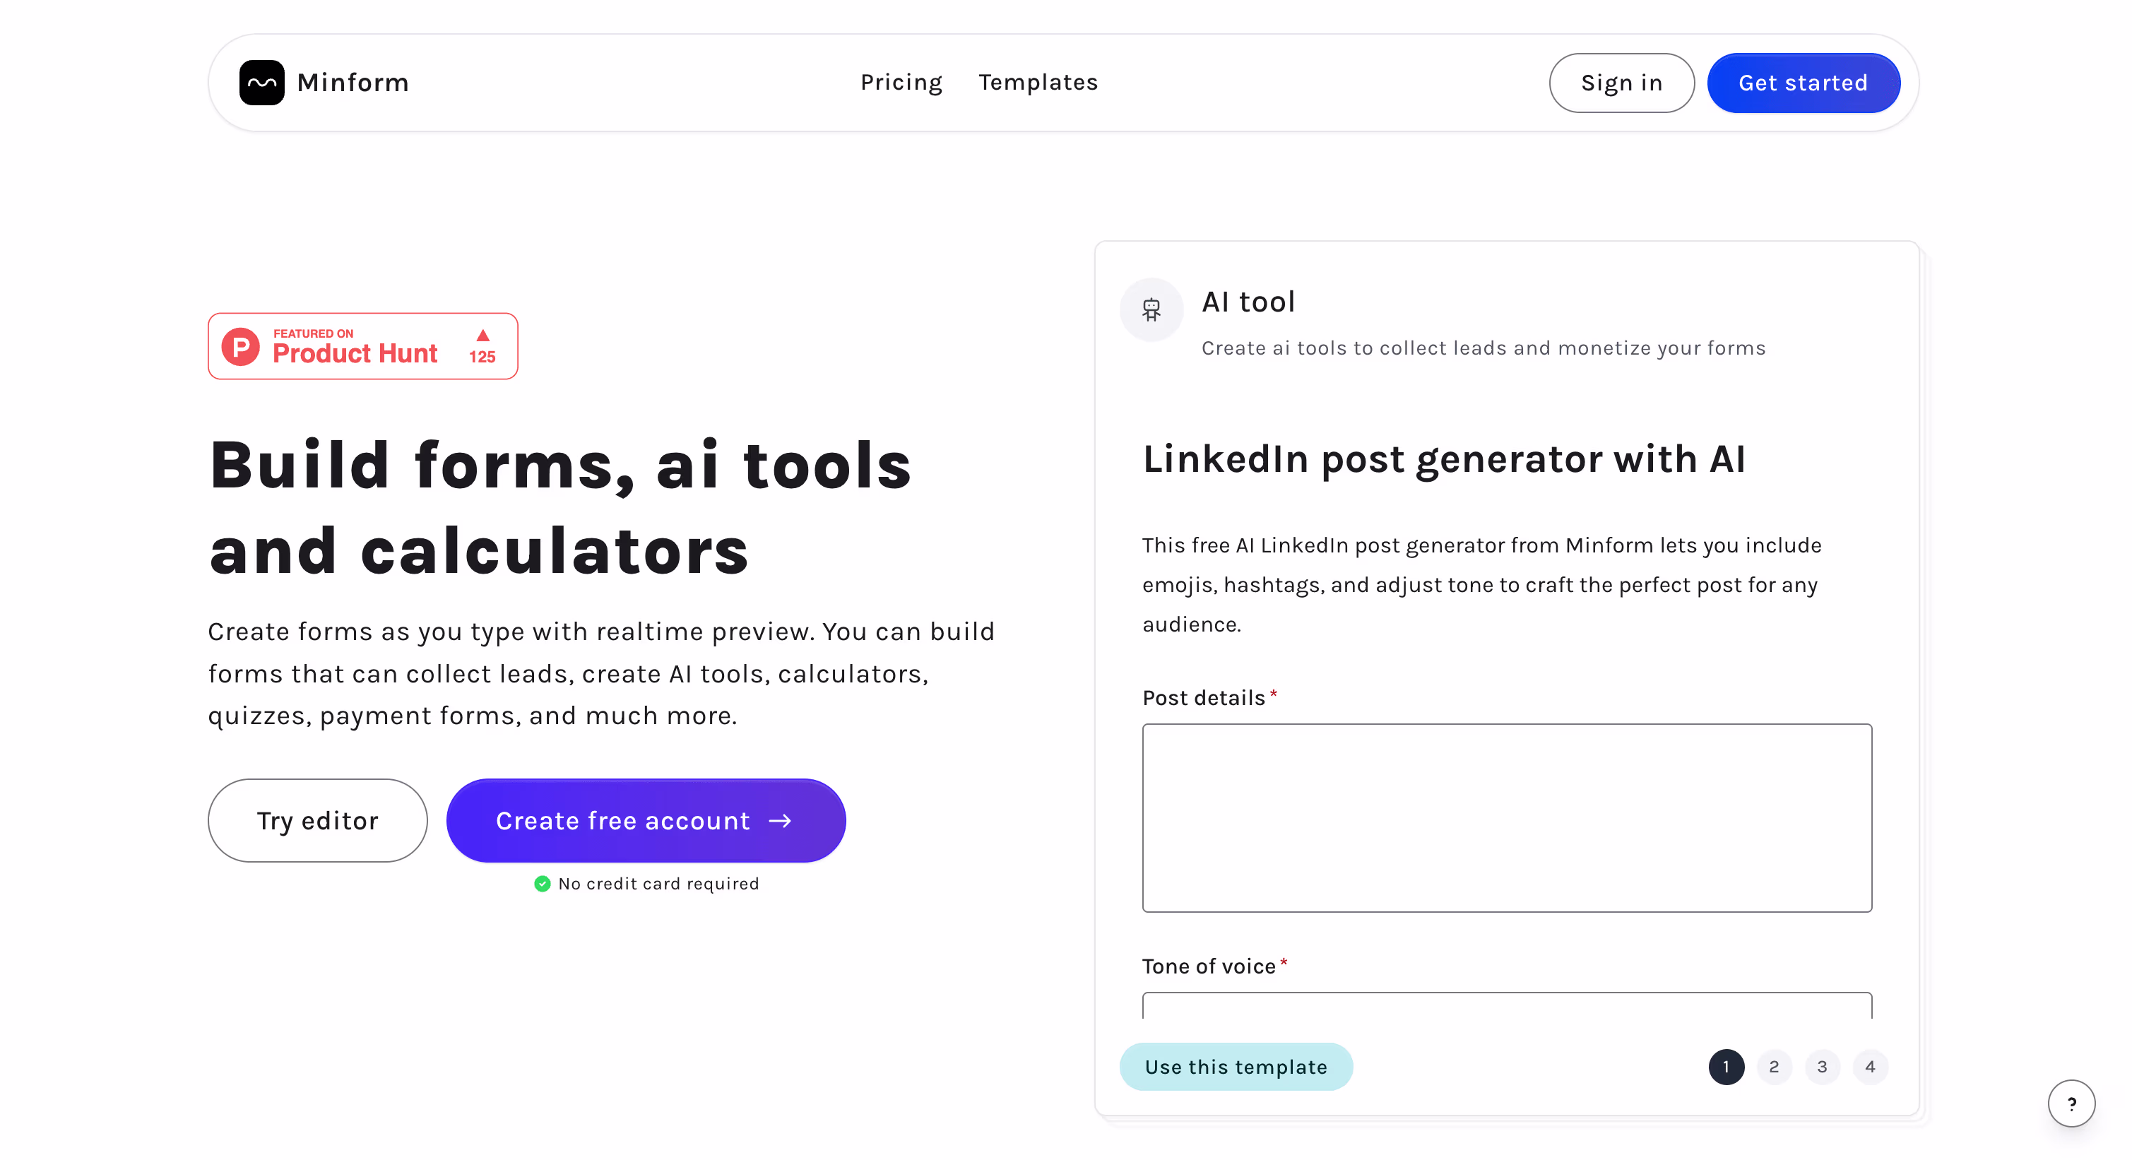The width and height of the screenshot is (2132, 1160).
Task: Select template slide 1 indicator
Action: pyautogui.click(x=1726, y=1067)
